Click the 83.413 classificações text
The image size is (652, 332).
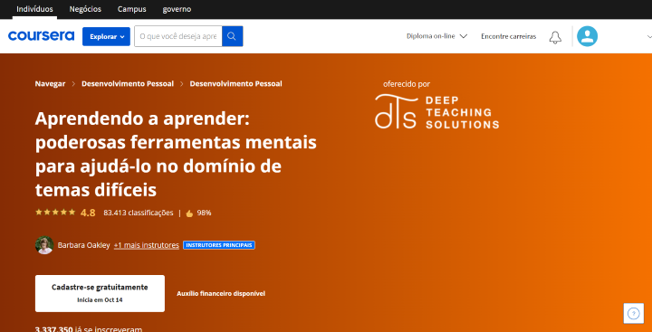139,213
